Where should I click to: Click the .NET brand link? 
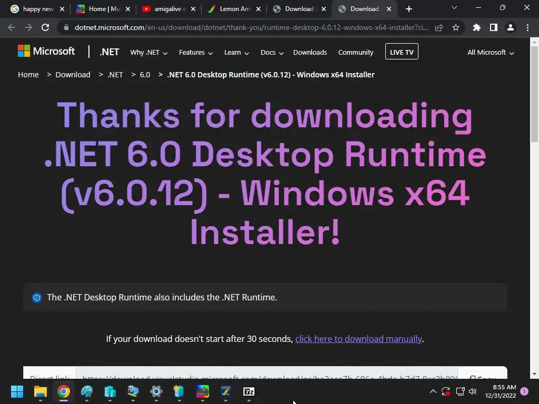pos(109,52)
